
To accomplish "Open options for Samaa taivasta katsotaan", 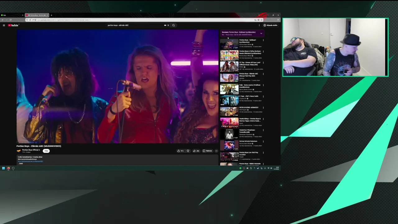I will pos(263,141).
